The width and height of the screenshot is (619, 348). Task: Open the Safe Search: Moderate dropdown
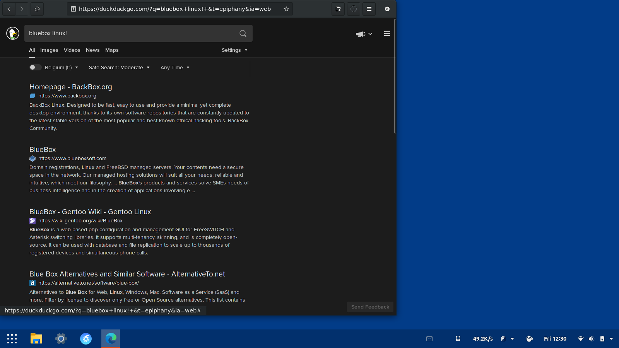[x=119, y=68]
